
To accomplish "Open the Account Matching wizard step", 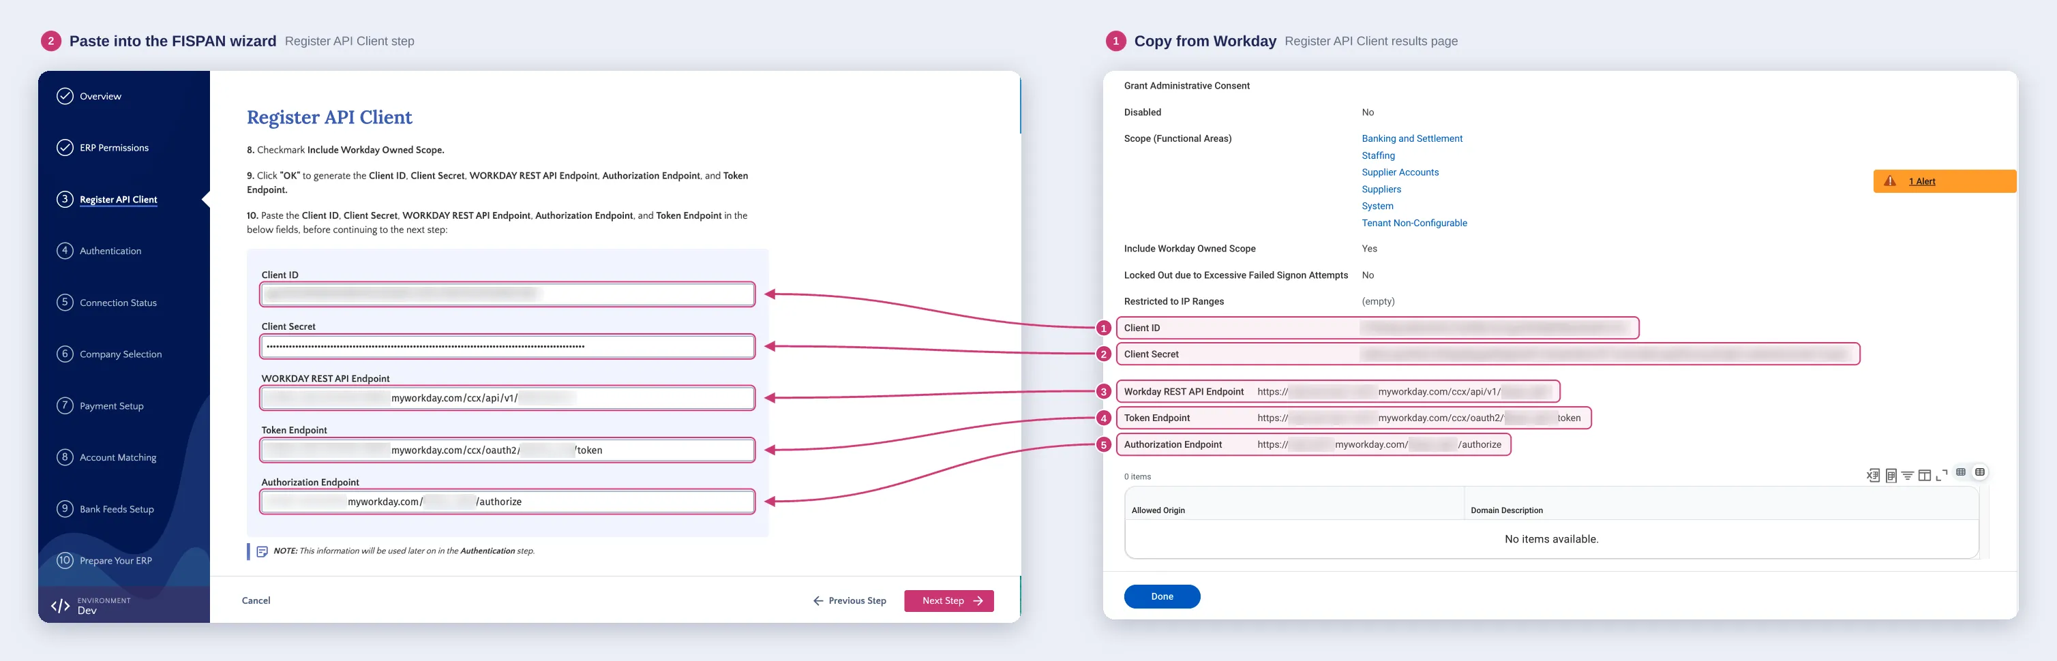I will 118,457.
